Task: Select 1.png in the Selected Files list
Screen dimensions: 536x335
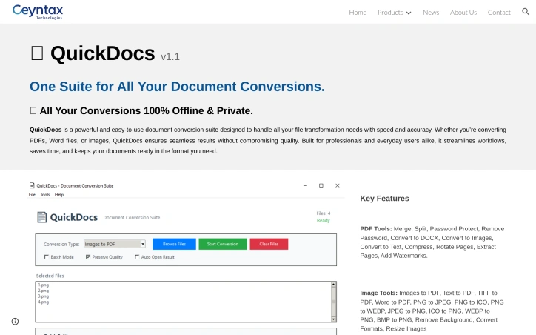Action: pyautogui.click(x=44, y=285)
